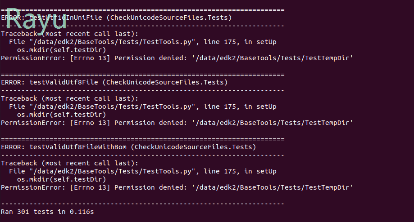The width and height of the screenshot is (414, 222).
Task: Click the top equals-sign separator line
Action: point(142,9)
